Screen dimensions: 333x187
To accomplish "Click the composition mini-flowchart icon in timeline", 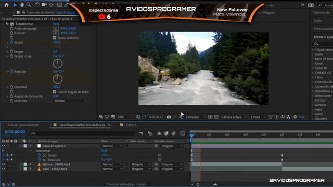I will tap(141, 133).
